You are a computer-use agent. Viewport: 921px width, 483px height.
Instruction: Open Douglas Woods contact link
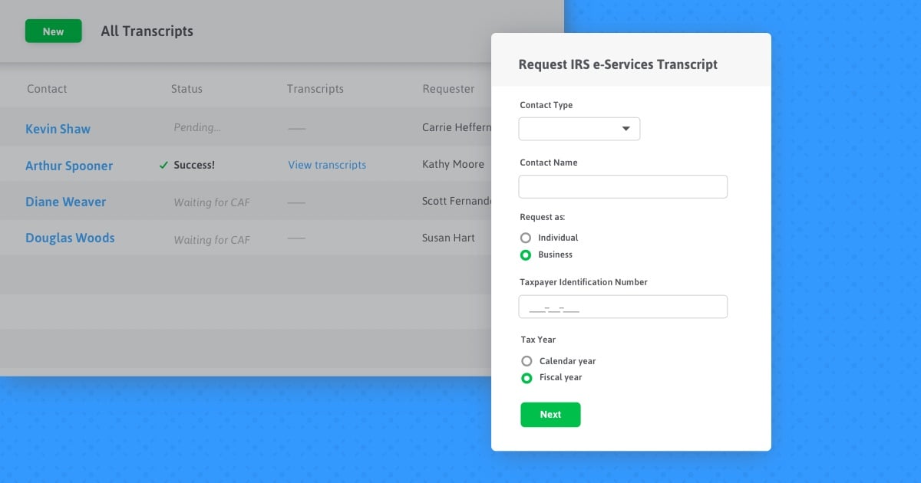[70, 238]
